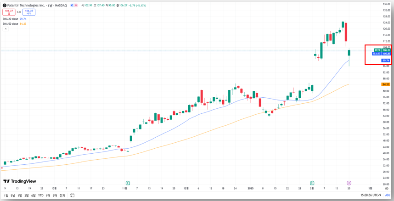
Task: Set chart range to 1해
Action: [48, 195]
